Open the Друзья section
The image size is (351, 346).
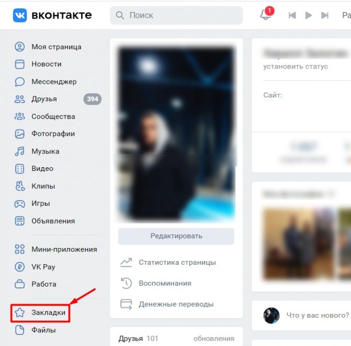click(x=44, y=99)
